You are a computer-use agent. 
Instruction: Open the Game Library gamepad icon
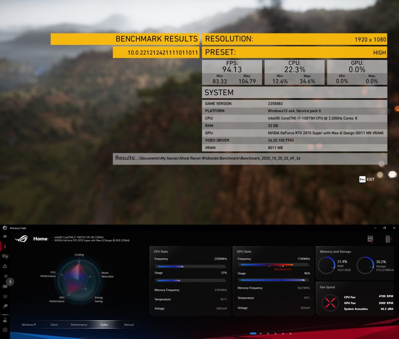click(x=5, y=286)
